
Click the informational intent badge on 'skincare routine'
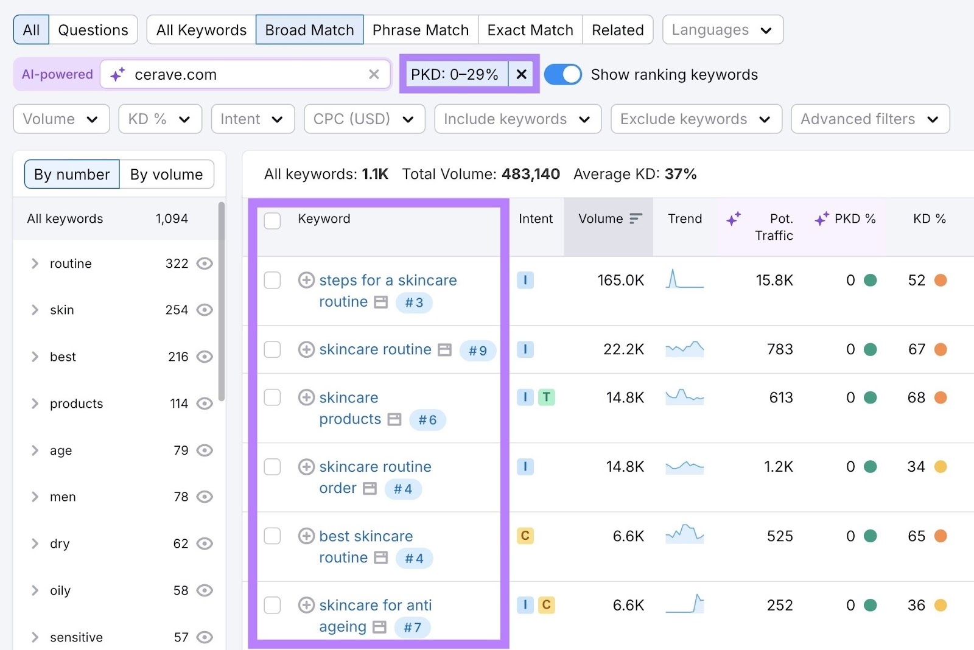[x=525, y=349]
